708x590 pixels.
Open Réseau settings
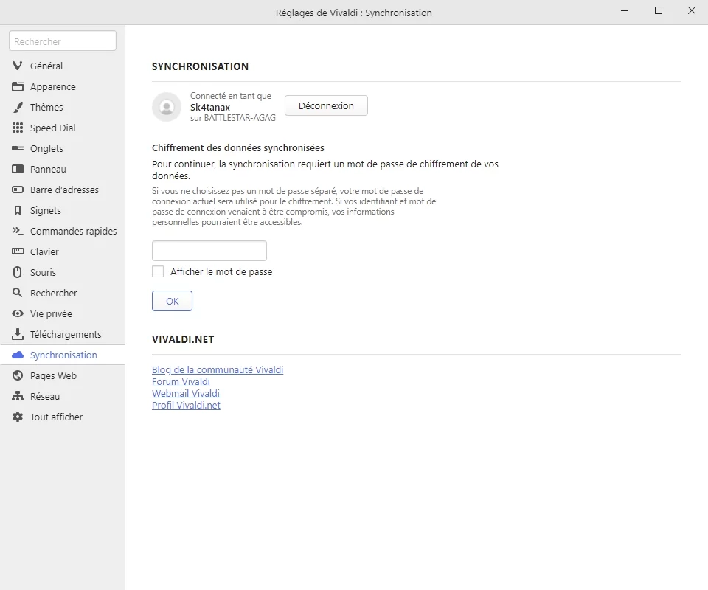pos(62,396)
